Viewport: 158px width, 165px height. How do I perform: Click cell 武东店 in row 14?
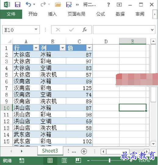(x=26, y=135)
